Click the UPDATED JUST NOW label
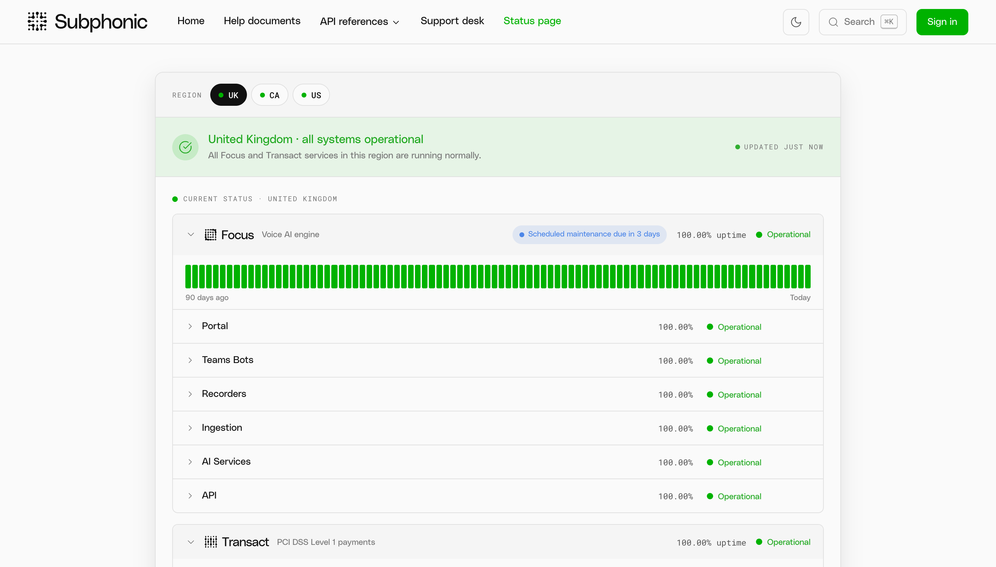The width and height of the screenshot is (996, 567). tap(780, 147)
